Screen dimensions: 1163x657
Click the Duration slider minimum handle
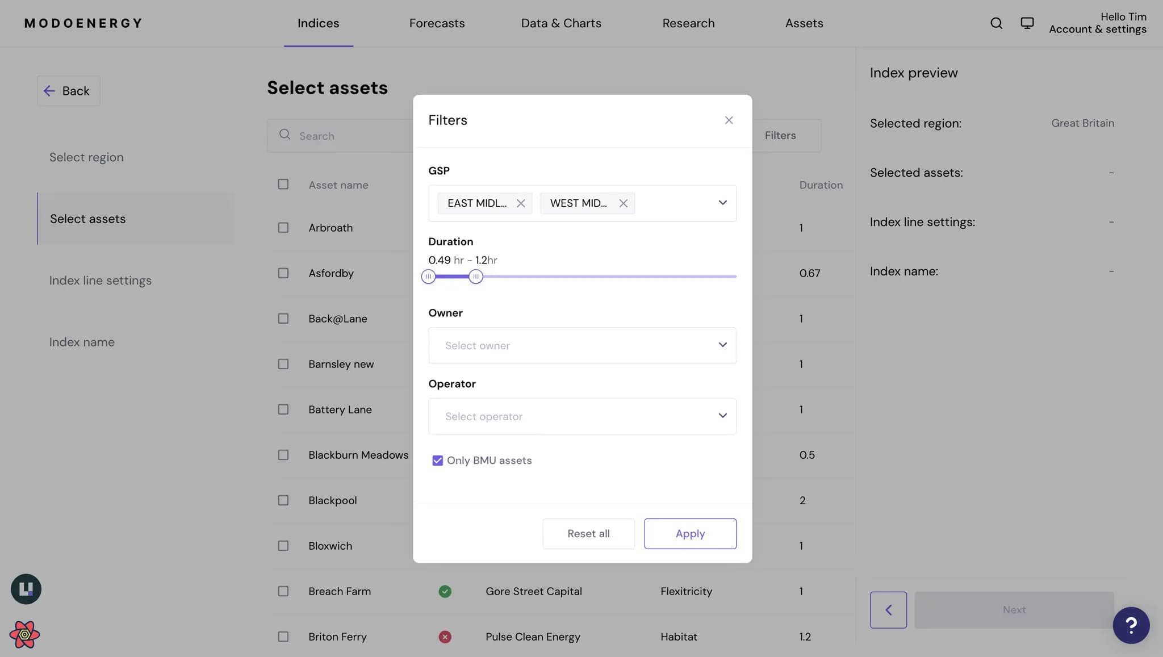click(x=428, y=277)
